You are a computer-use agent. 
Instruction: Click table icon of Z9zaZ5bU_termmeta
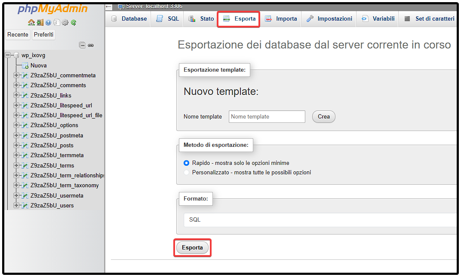point(25,155)
